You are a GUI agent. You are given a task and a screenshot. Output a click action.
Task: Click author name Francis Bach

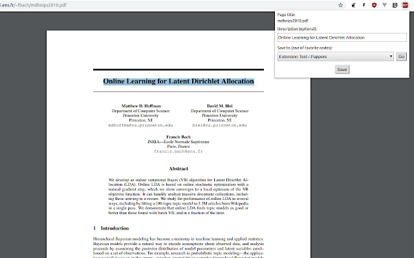click(x=179, y=137)
